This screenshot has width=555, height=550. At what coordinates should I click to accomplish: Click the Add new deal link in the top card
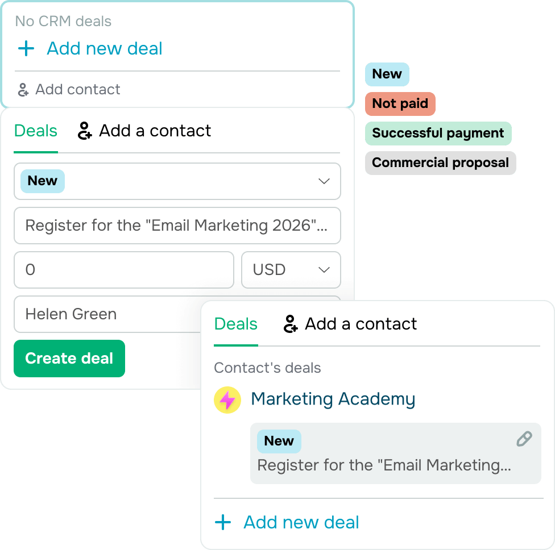(x=105, y=49)
